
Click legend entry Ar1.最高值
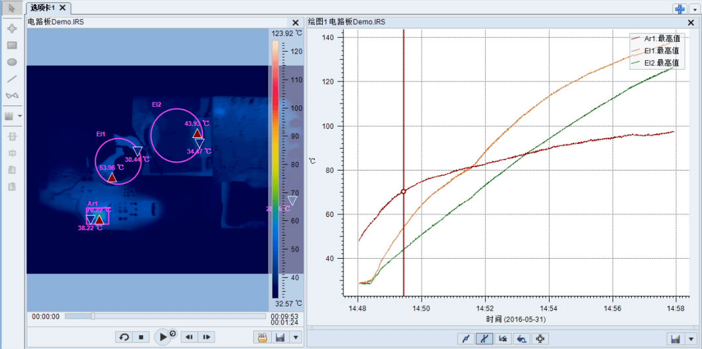tap(657, 38)
